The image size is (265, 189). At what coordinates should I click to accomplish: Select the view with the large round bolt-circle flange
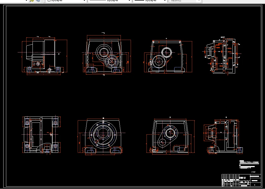point(101,136)
